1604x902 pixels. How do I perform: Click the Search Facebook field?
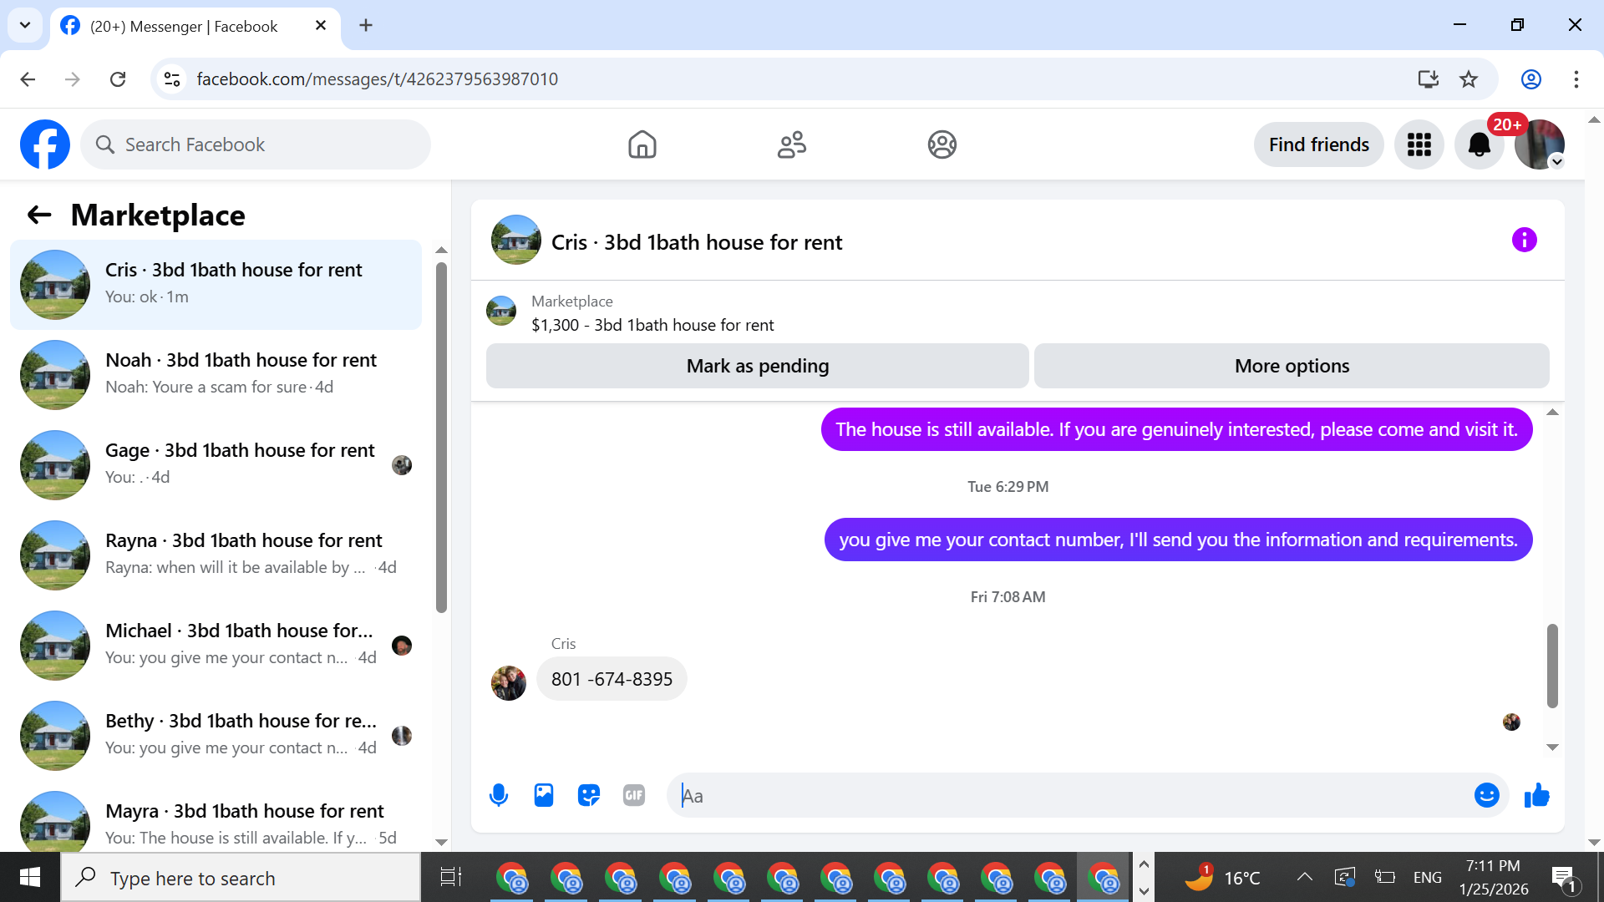tap(256, 144)
